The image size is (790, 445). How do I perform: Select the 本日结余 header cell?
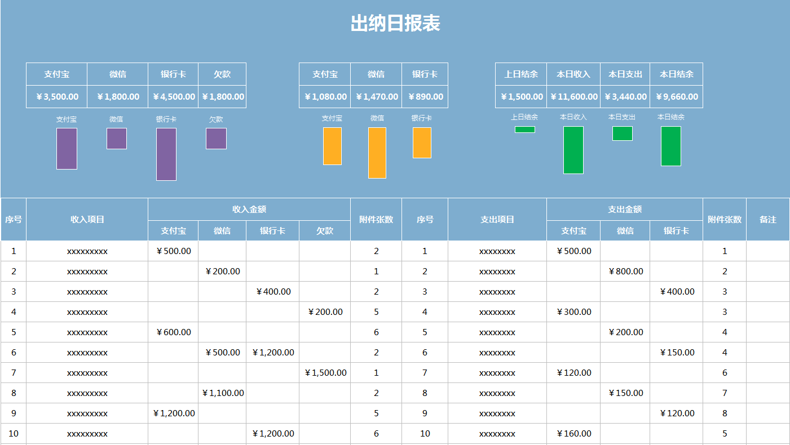click(x=676, y=74)
